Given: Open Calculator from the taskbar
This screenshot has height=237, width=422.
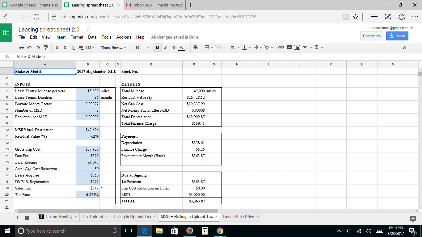Looking at the screenshot, I should point(205,231).
